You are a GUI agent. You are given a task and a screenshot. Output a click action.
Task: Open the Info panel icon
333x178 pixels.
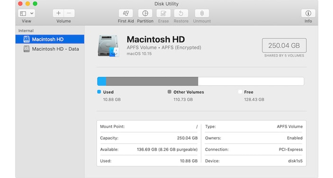click(308, 13)
